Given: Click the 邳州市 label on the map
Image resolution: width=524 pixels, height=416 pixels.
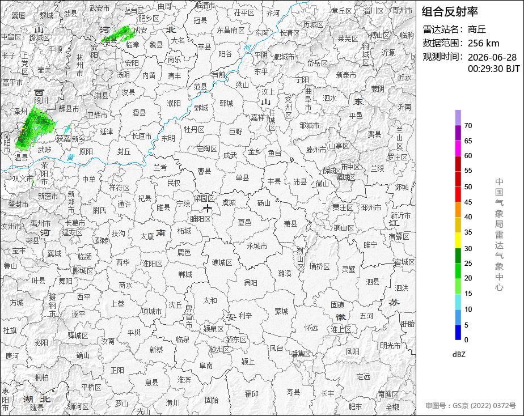Looking at the screenshot, I should [x=371, y=207].
